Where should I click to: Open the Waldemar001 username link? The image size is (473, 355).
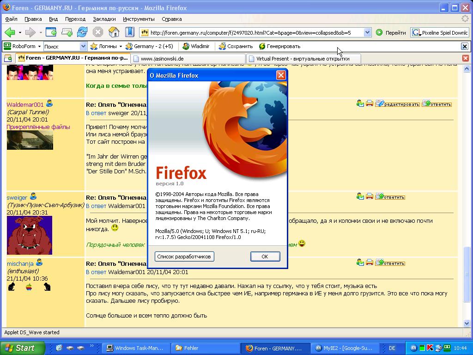[25, 105]
